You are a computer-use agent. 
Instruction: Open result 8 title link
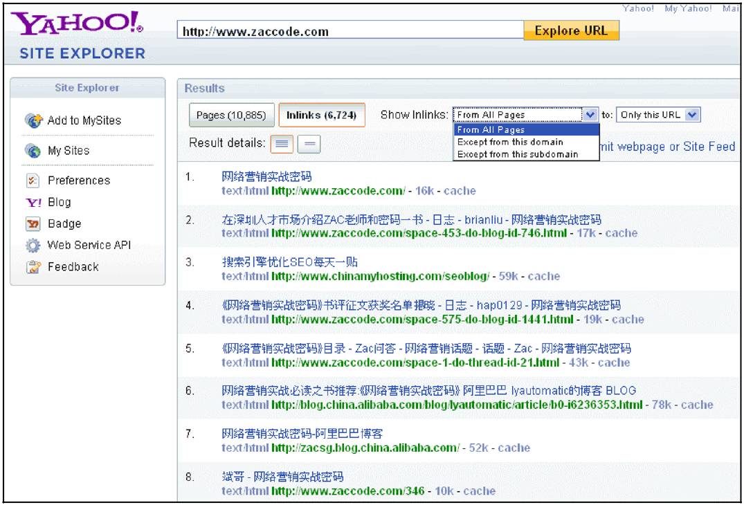point(282,477)
